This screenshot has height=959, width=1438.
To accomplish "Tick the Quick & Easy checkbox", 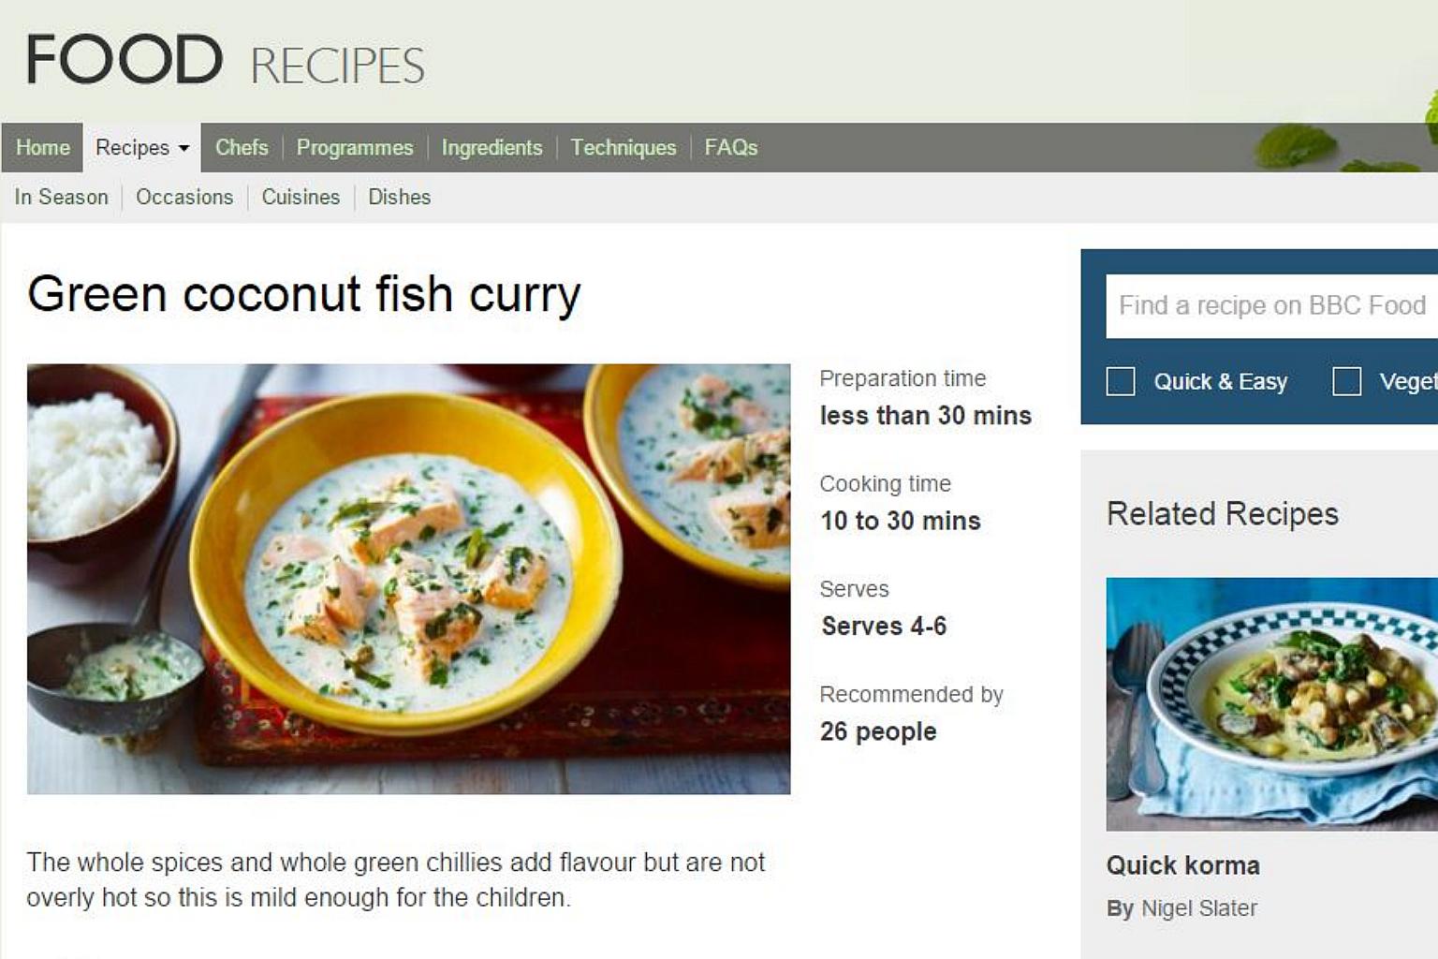I will (x=1121, y=381).
